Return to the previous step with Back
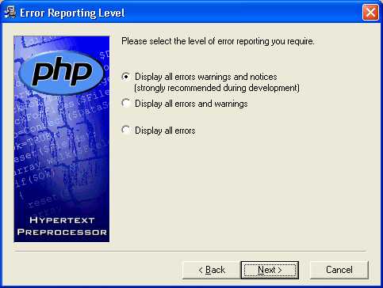The width and height of the screenshot is (383, 288). click(212, 270)
